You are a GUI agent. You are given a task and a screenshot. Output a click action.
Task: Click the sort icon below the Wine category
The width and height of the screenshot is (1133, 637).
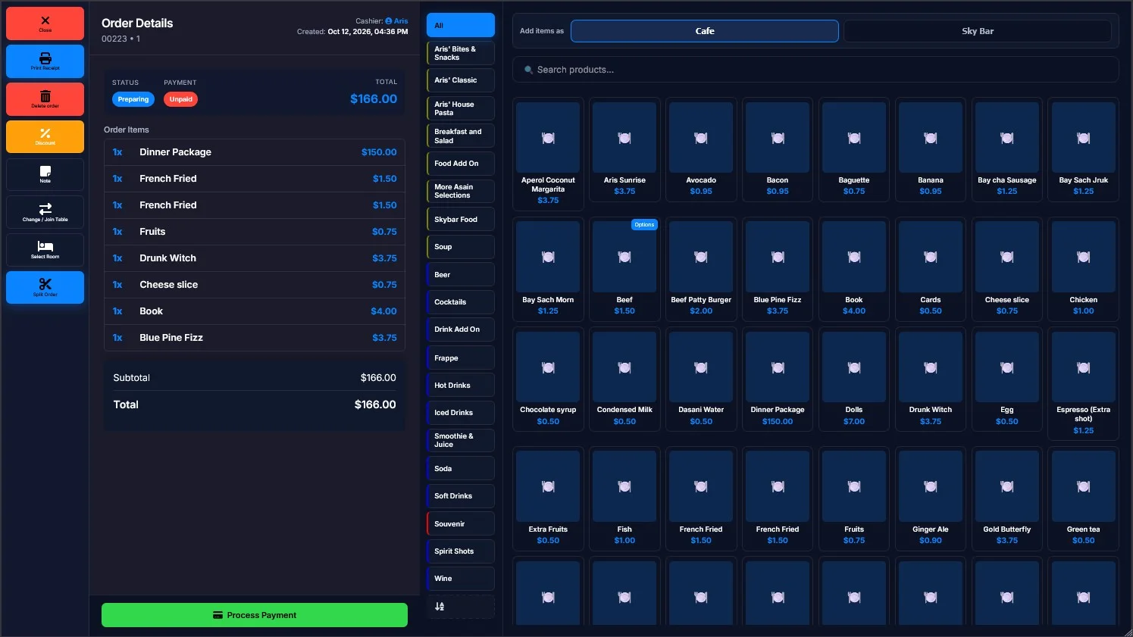[440, 606]
